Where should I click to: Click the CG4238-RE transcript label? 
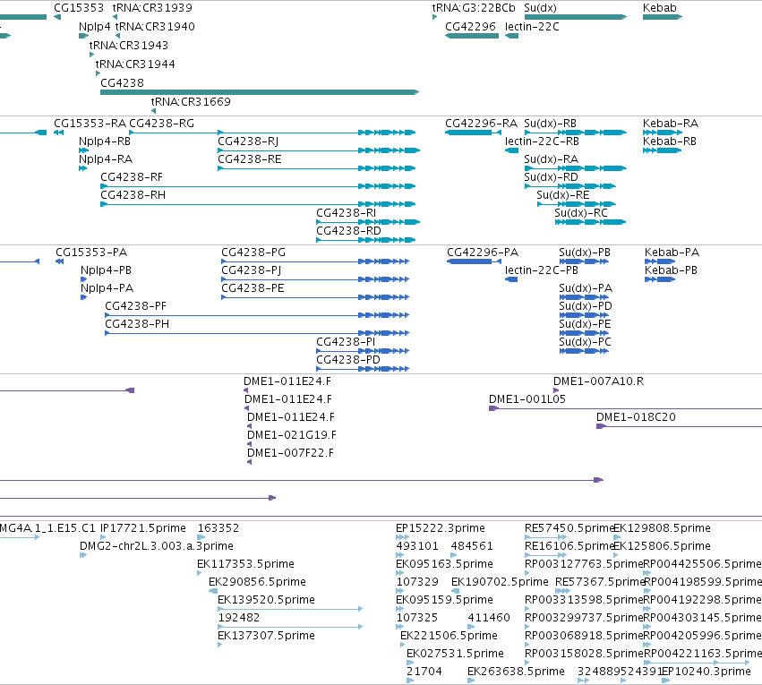250,159
